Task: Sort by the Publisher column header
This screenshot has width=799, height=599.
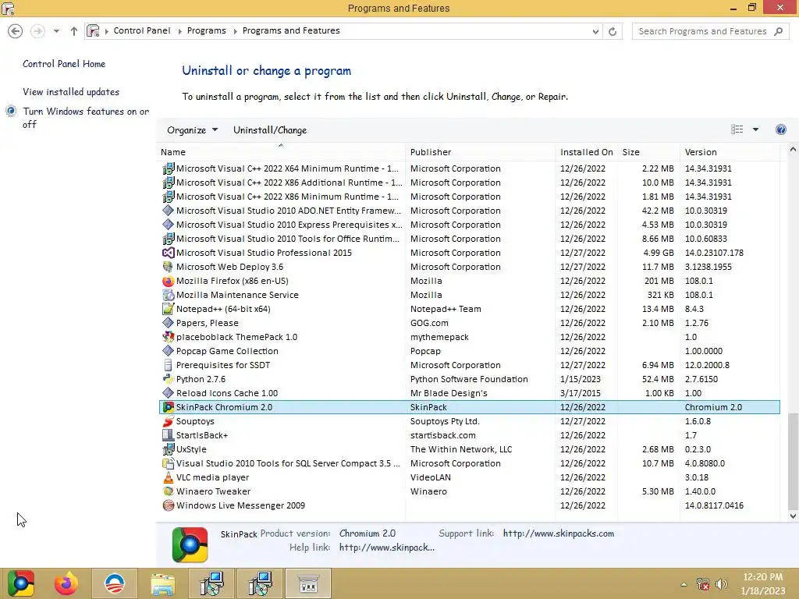Action: (481, 152)
